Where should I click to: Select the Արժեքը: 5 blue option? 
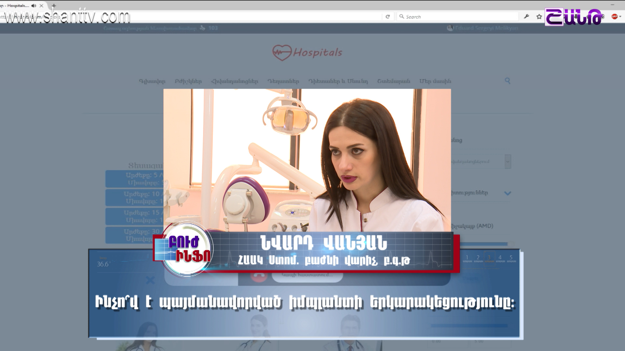point(134,179)
